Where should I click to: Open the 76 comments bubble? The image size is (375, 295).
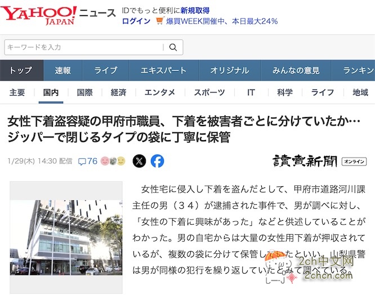(x=88, y=162)
